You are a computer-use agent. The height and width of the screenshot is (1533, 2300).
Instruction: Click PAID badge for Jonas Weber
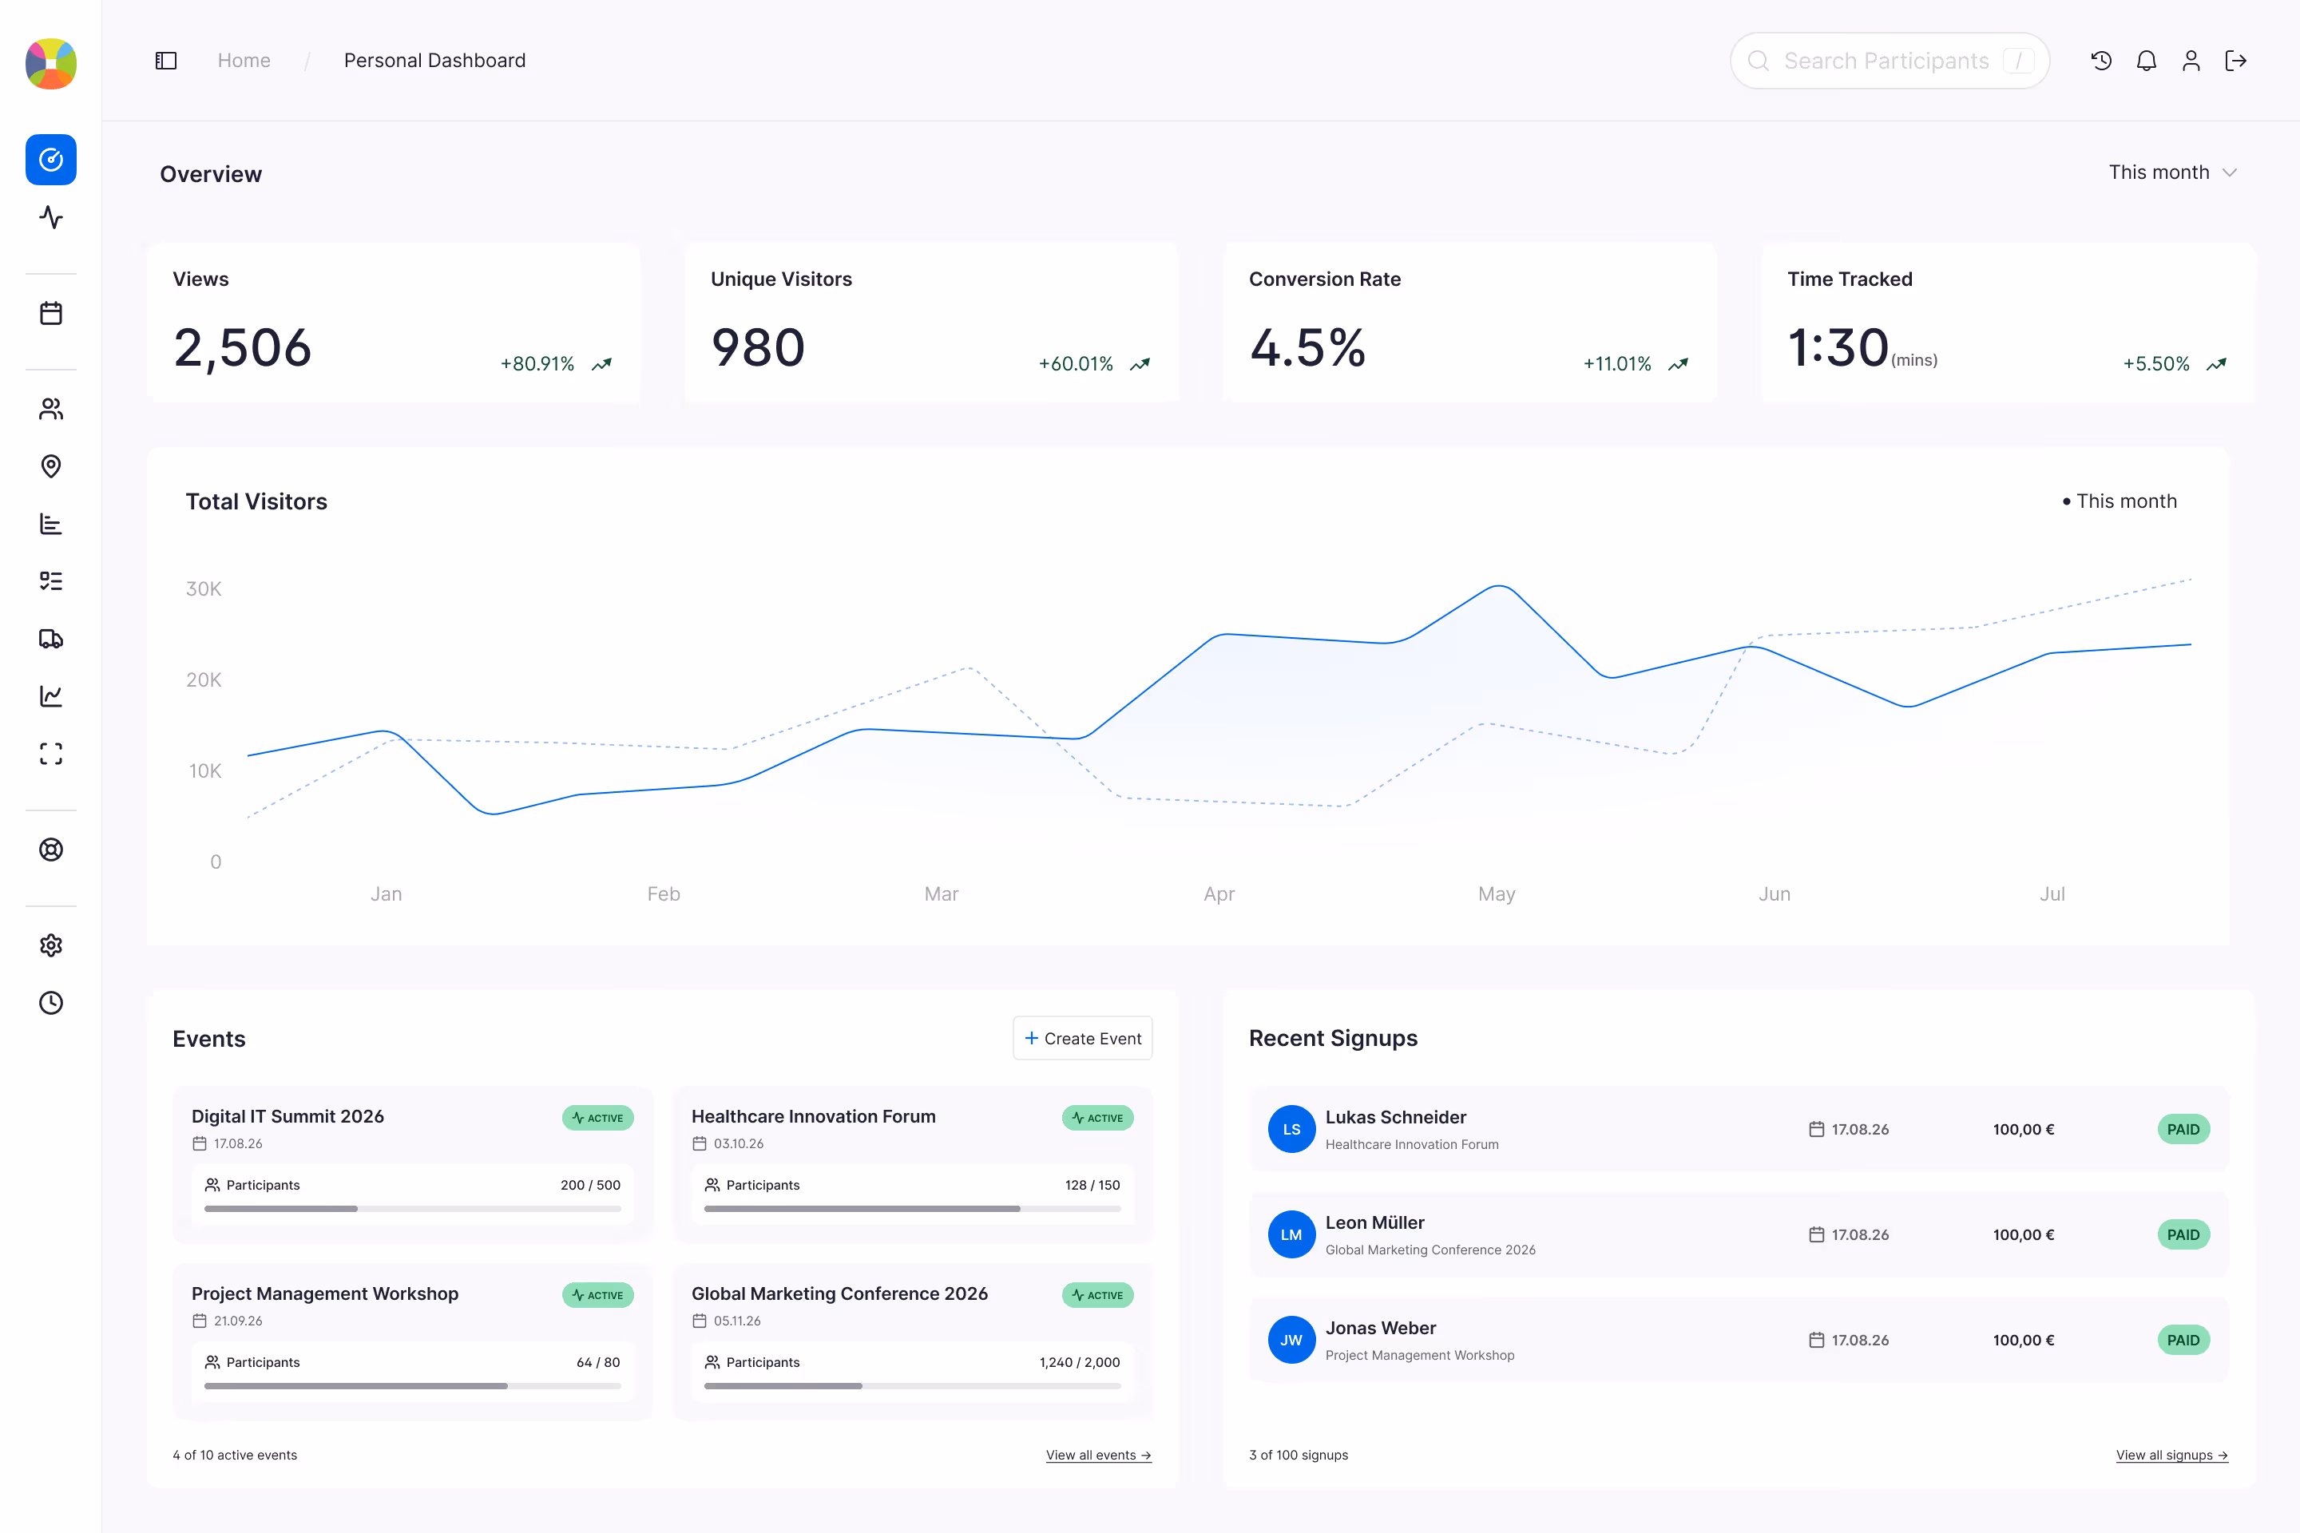pyautogui.click(x=2183, y=1341)
